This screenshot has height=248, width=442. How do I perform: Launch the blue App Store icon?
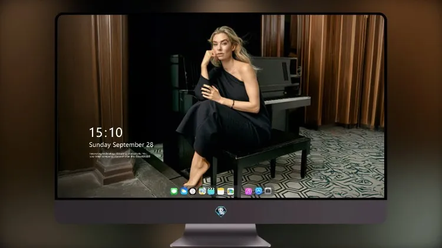[x=259, y=191]
